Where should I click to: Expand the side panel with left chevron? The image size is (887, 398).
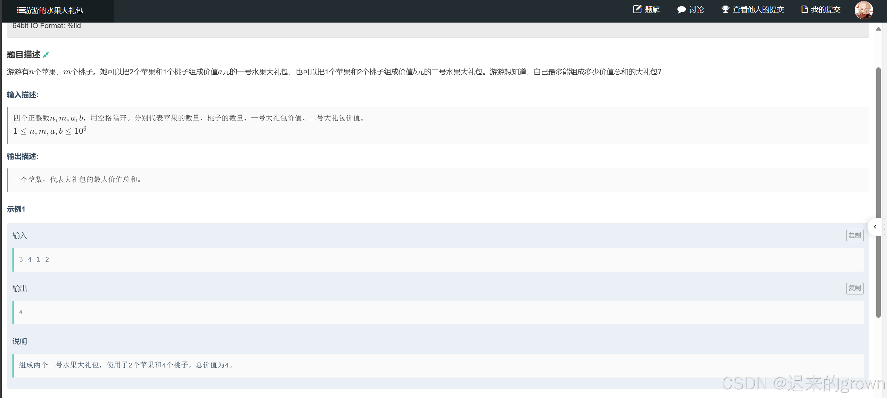click(875, 227)
